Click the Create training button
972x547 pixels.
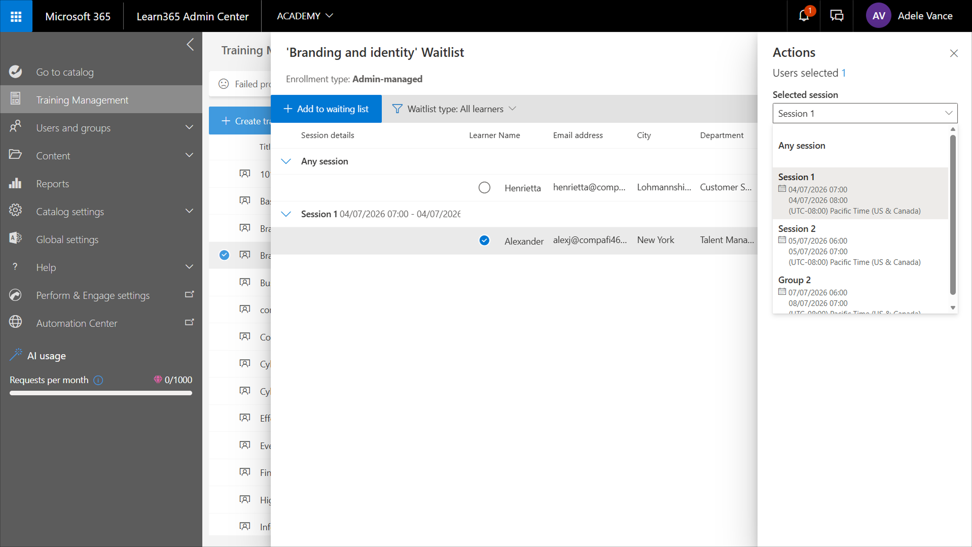point(240,121)
